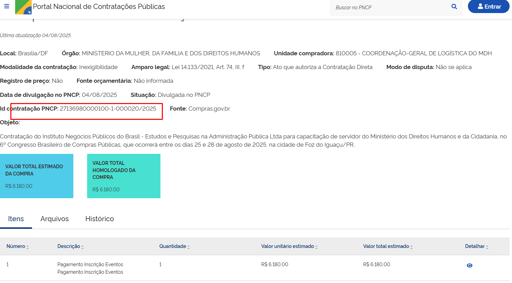Focus the Buscar no PNCP search field
This screenshot has height=283, width=512.
[389, 8]
